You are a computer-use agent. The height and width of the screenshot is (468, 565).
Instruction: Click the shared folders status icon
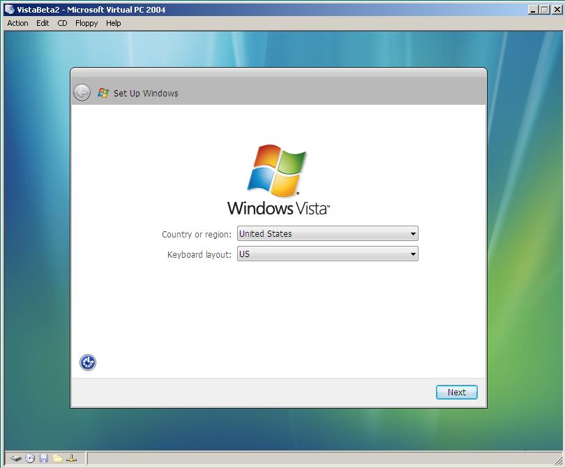click(58, 459)
